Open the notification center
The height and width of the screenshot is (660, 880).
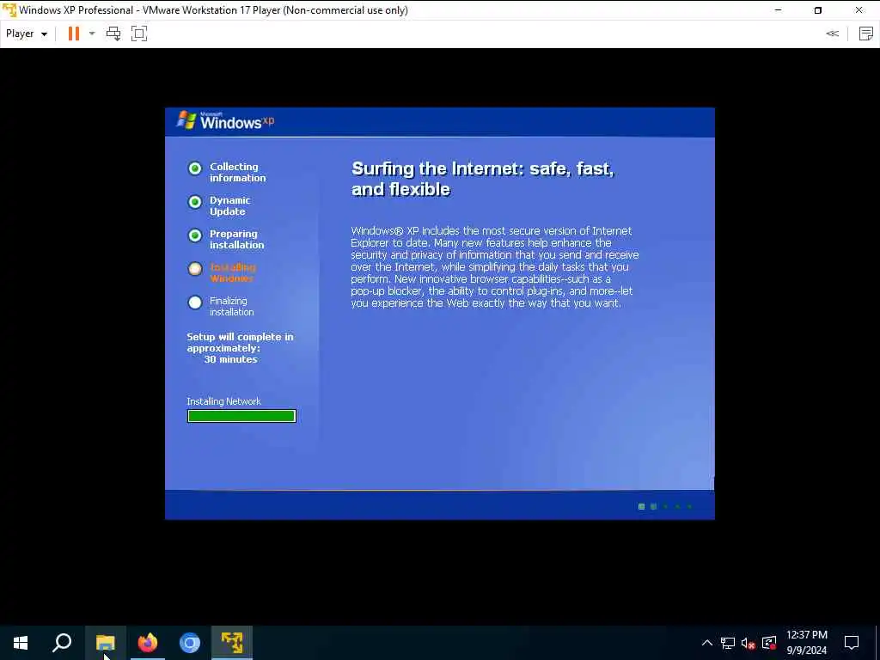click(x=852, y=643)
